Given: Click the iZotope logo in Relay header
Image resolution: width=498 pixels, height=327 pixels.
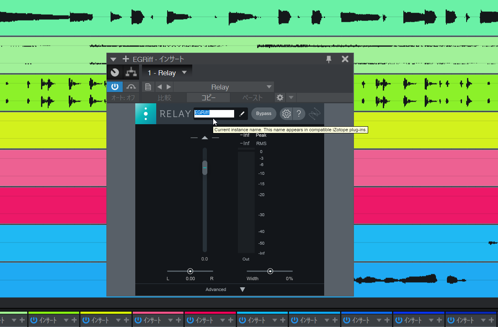Looking at the screenshot, I should (x=315, y=114).
